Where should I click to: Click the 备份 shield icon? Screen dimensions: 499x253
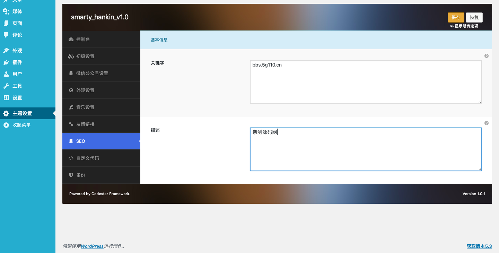(x=71, y=175)
